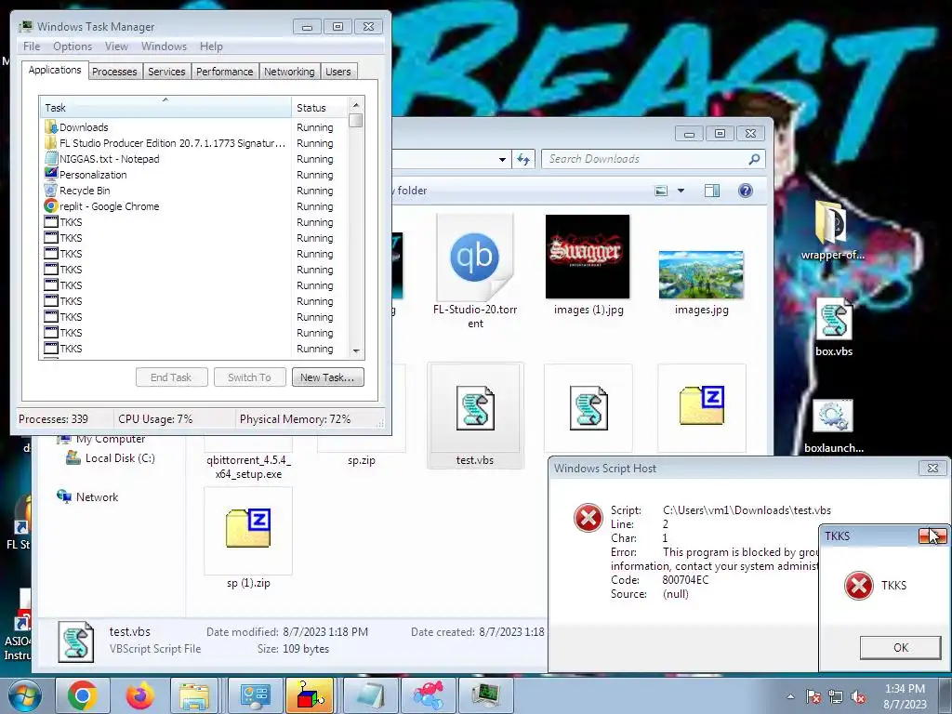Click the OK button in the TKKS dialog
Image resolution: width=952 pixels, height=714 pixels.
pyautogui.click(x=900, y=648)
